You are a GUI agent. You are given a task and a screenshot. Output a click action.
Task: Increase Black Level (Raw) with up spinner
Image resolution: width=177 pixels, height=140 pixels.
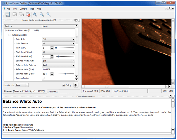tap(52, 56)
